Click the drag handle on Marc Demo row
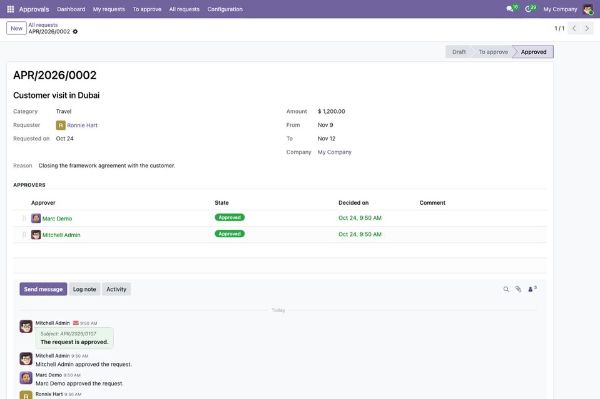This screenshot has height=399, width=600. pyautogui.click(x=24, y=219)
